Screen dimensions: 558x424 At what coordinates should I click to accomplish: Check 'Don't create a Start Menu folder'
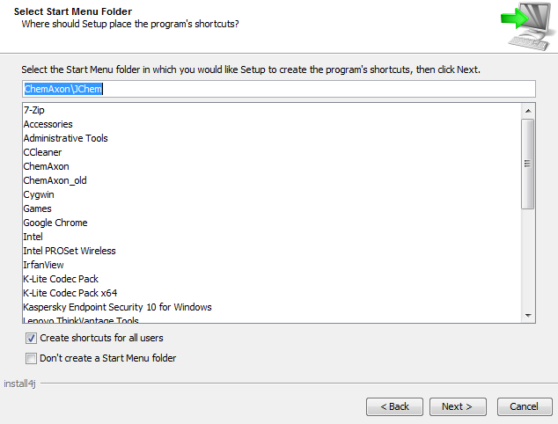pos(32,358)
